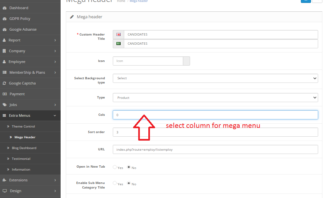Open the Type dropdown showing Product
Image resolution: width=325 pixels, height=198 pixels.
pos(215,98)
